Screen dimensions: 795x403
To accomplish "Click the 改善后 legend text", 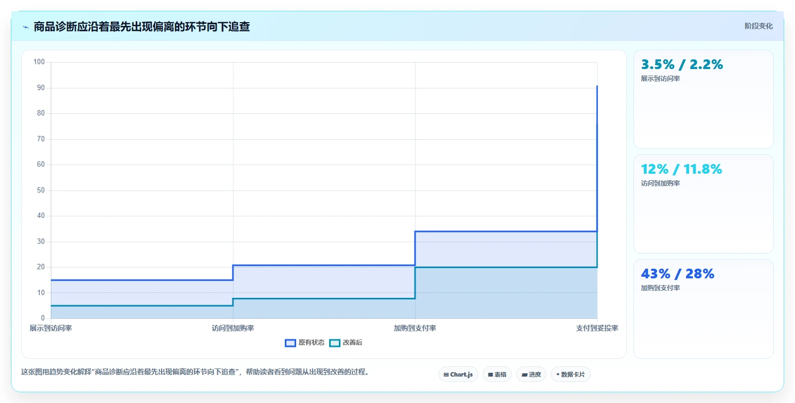I will (352, 343).
